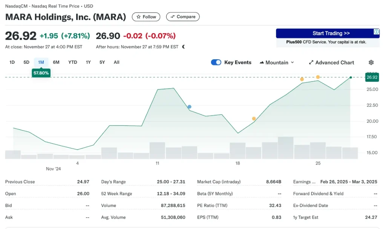
Task: Show the 5Y price history
Action: pos(102,62)
